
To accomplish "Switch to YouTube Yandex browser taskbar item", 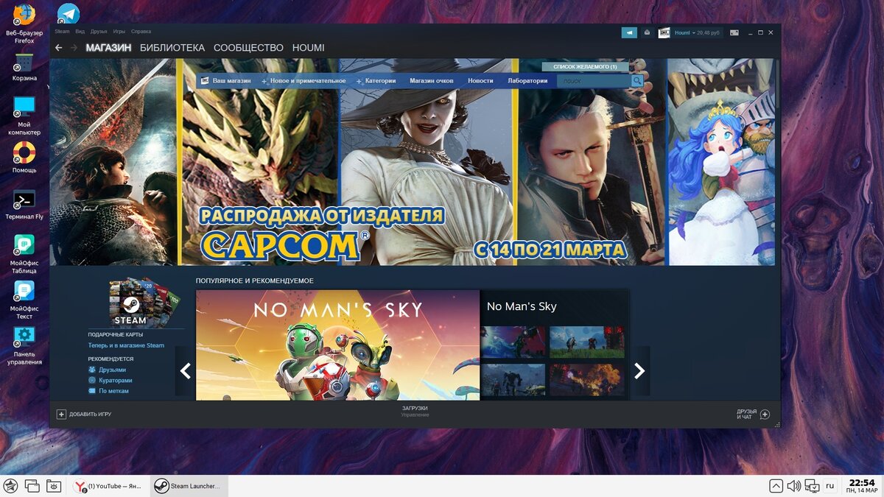I will 110,486.
